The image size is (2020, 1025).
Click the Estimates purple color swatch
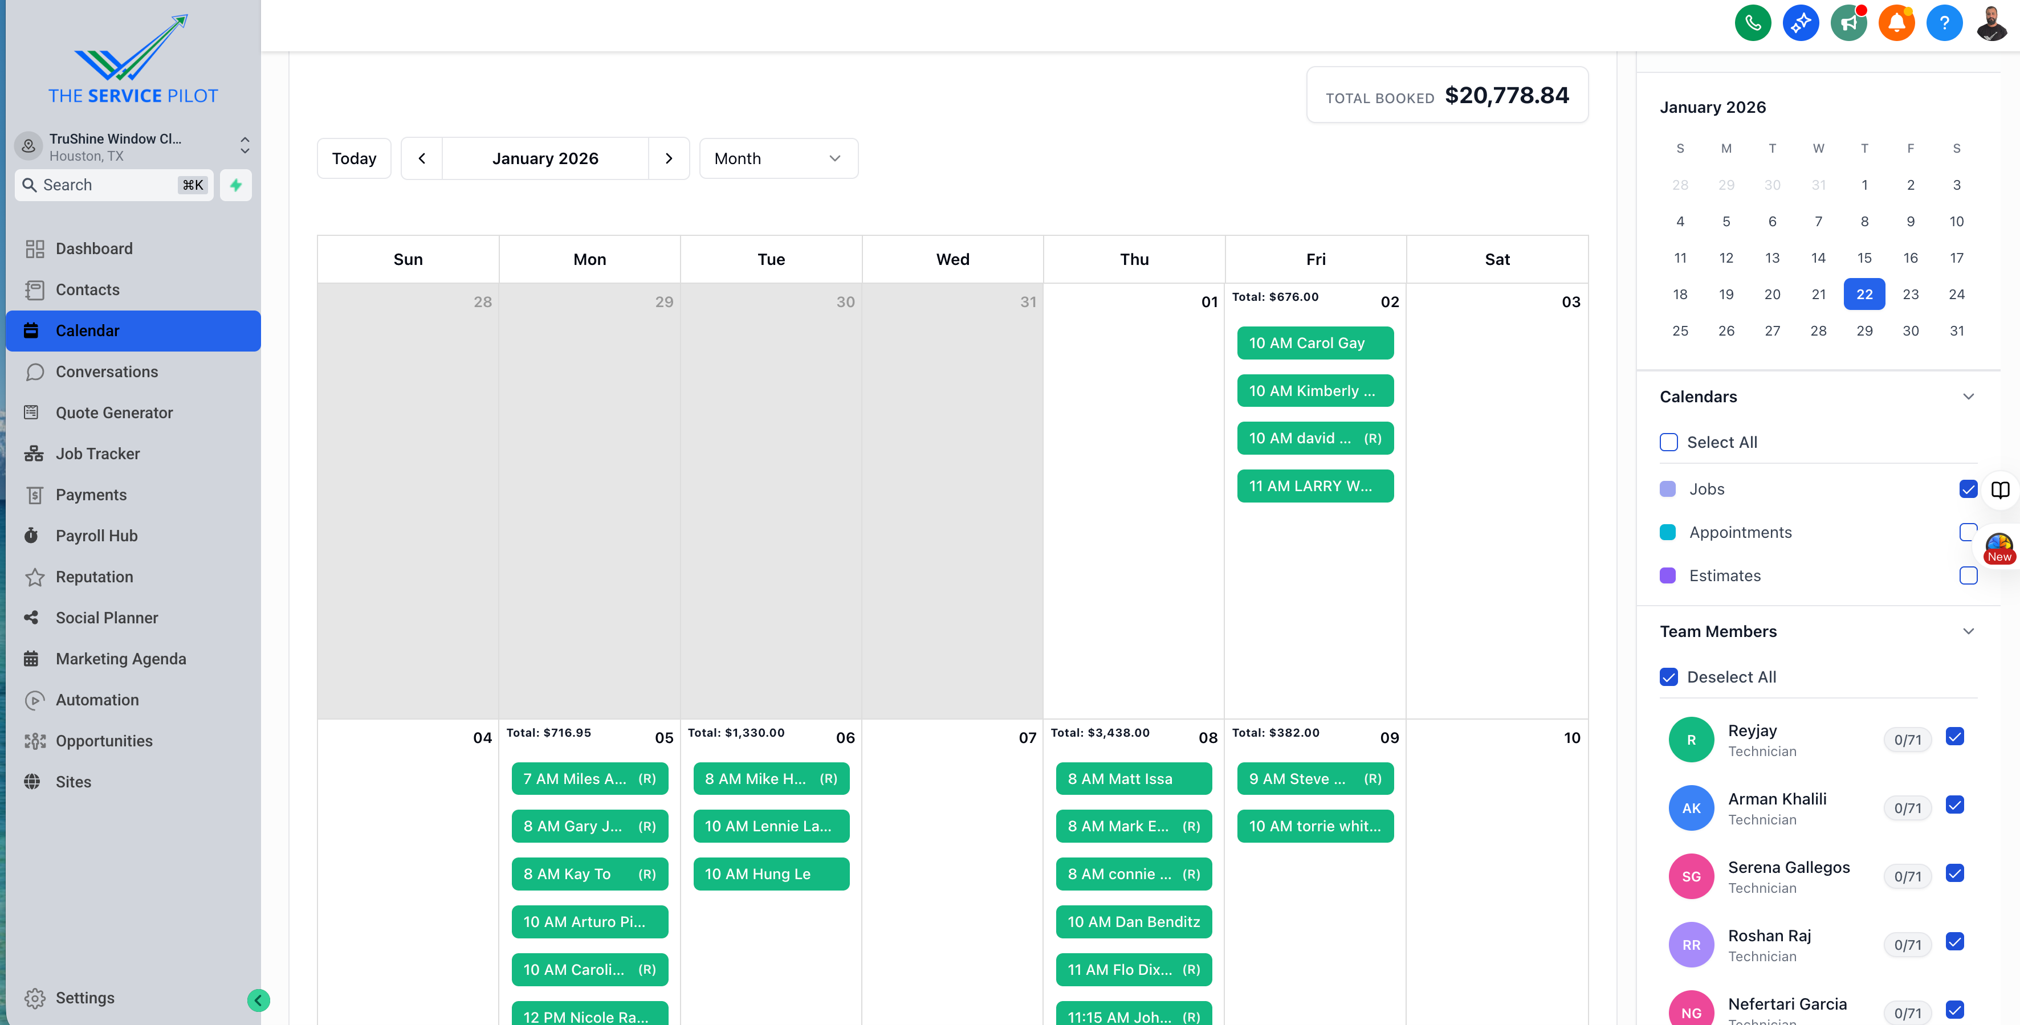1668,576
